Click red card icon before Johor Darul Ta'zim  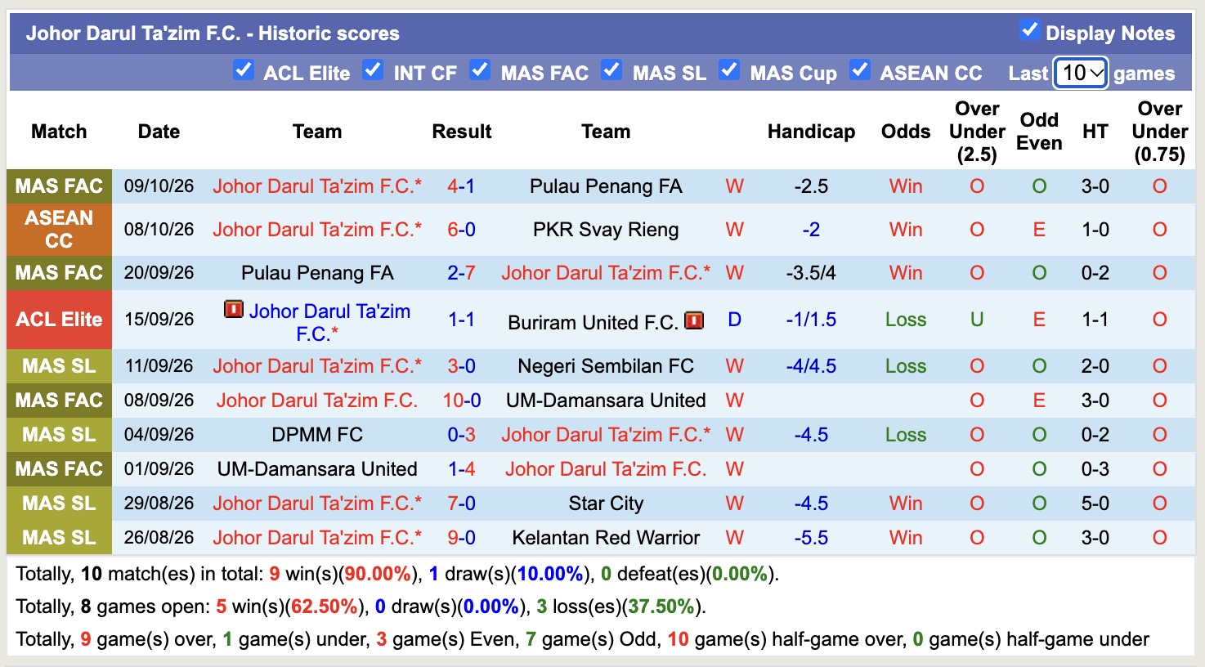pyautogui.click(x=234, y=310)
